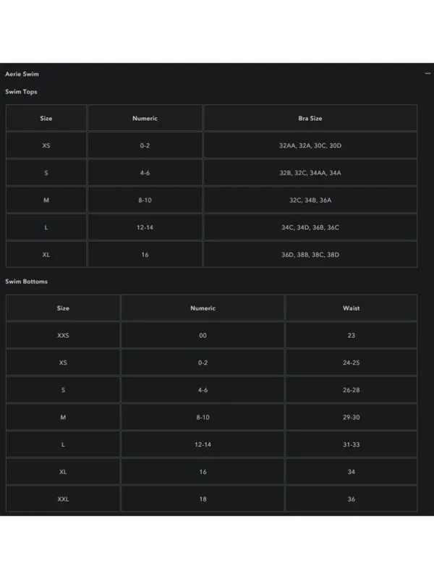Select the XS row in Swim Tops

(211, 145)
